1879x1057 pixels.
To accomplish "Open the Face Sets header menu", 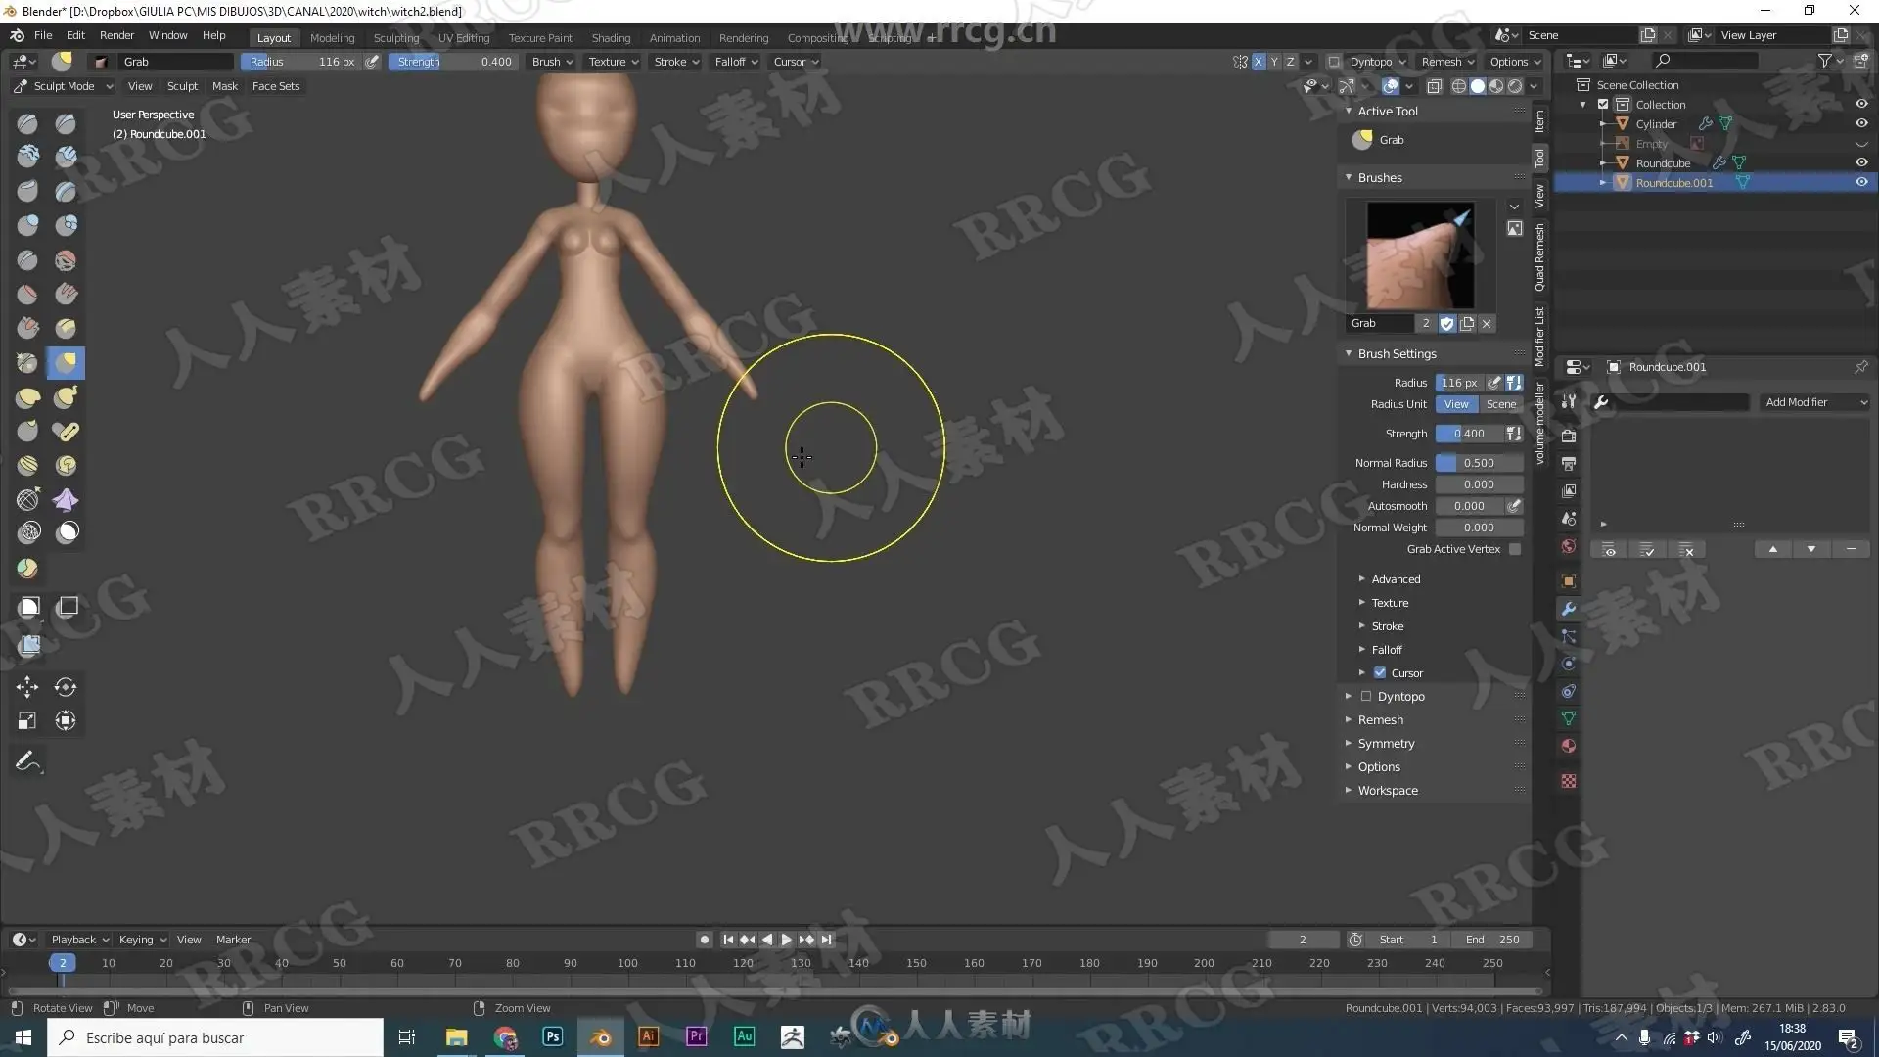I will click(276, 86).
